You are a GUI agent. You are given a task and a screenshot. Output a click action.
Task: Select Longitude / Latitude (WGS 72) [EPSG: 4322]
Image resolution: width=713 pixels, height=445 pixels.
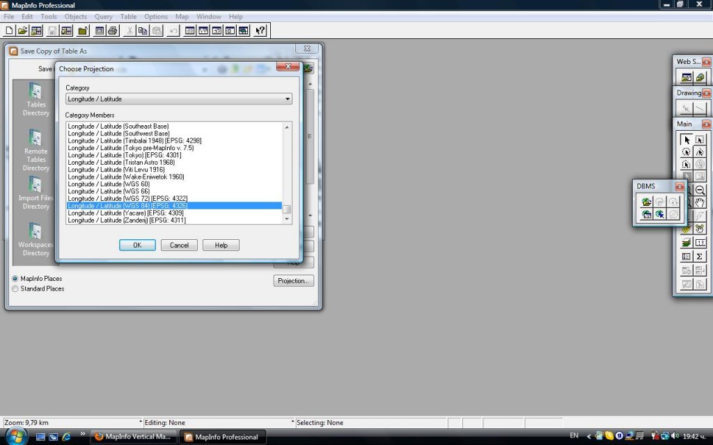[x=174, y=198]
